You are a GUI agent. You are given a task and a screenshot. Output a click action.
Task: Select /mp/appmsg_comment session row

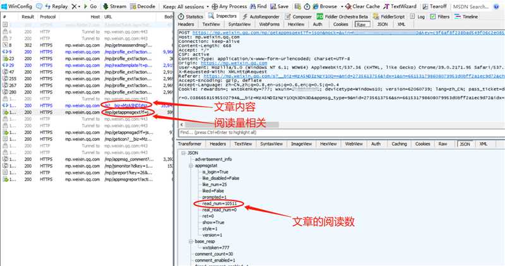tap(87, 159)
